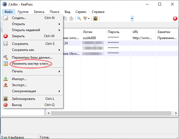
Task: Expand the Сохранить как submenu
Action: pos(59,50)
